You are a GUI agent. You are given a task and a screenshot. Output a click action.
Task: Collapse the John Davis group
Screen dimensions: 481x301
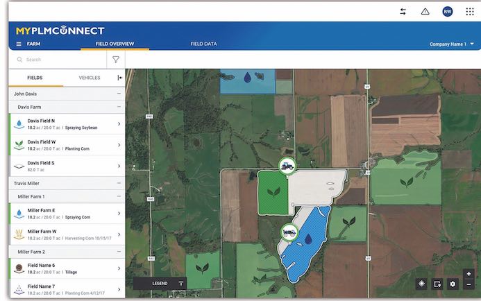pos(119,93)
